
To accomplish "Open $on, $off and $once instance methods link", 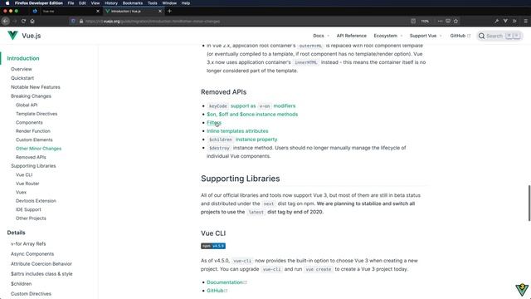I will [x=252, y=115].
